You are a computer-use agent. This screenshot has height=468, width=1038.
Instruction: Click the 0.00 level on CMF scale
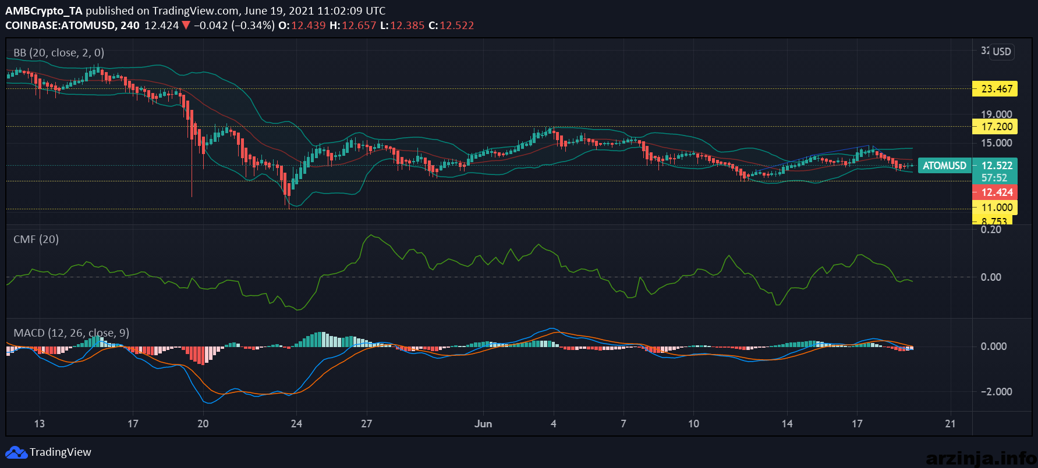pyautogui.click(x=991, y=277)
